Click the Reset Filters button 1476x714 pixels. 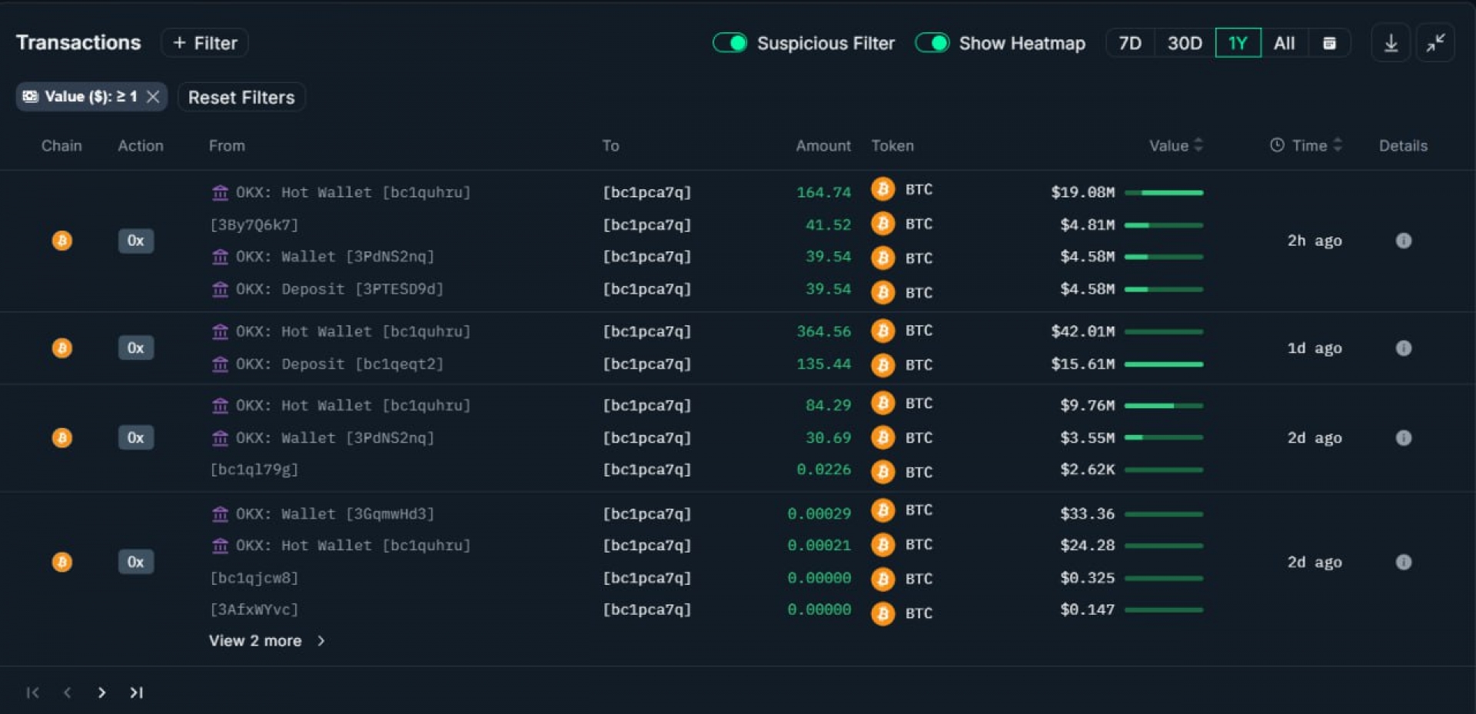241,98
